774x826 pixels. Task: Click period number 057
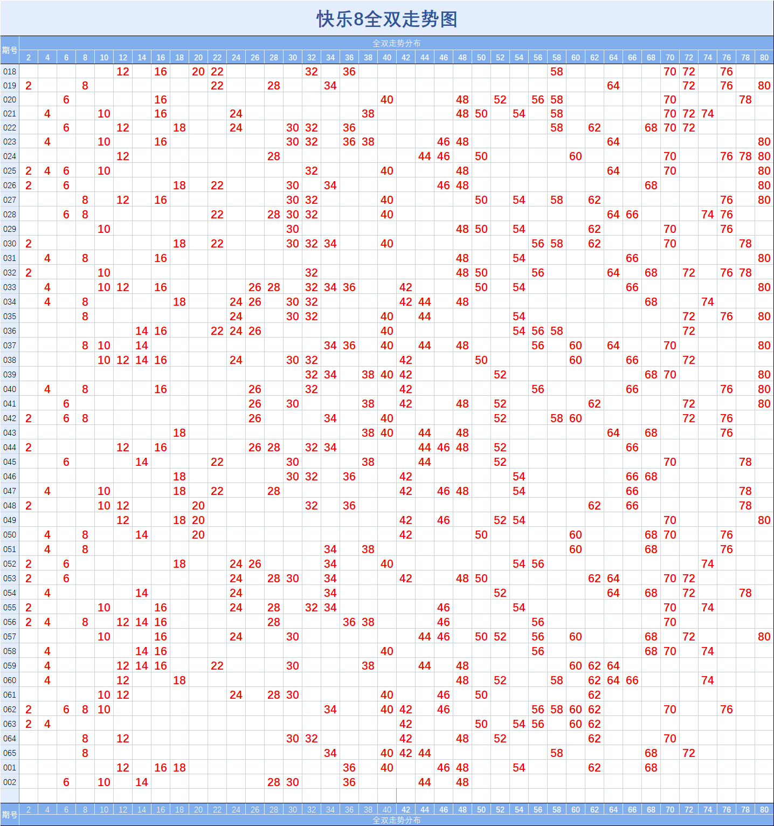(10, 636)
